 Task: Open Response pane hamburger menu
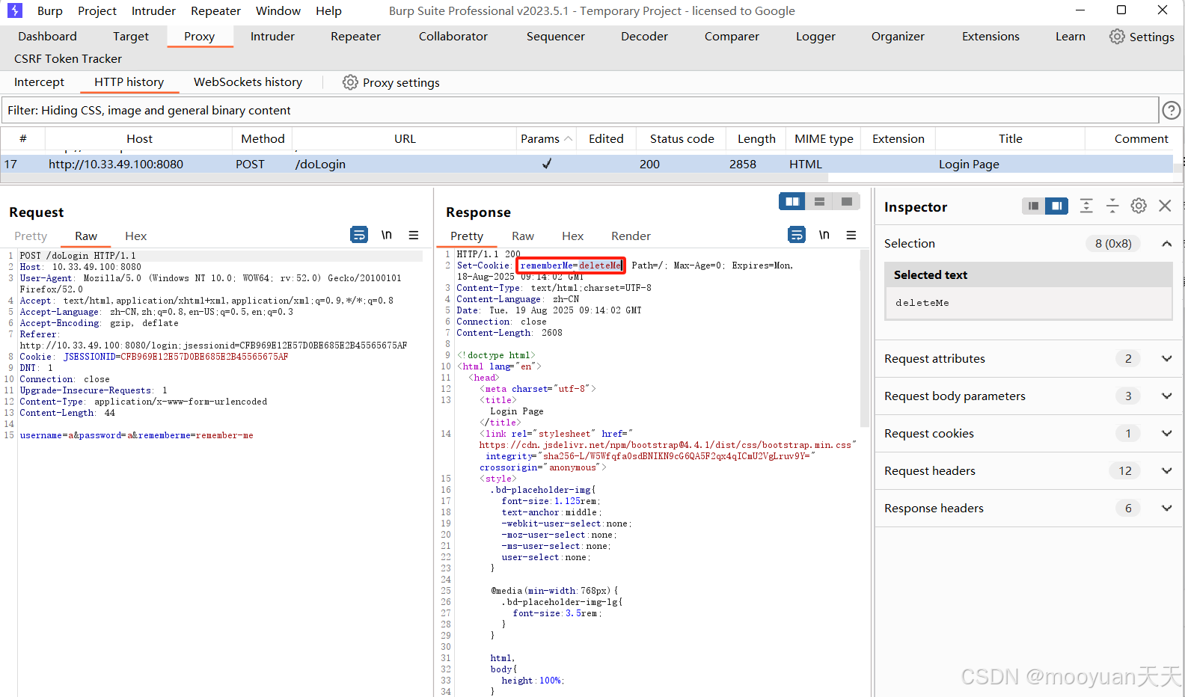pyautogui.click(x=851, y=235)
